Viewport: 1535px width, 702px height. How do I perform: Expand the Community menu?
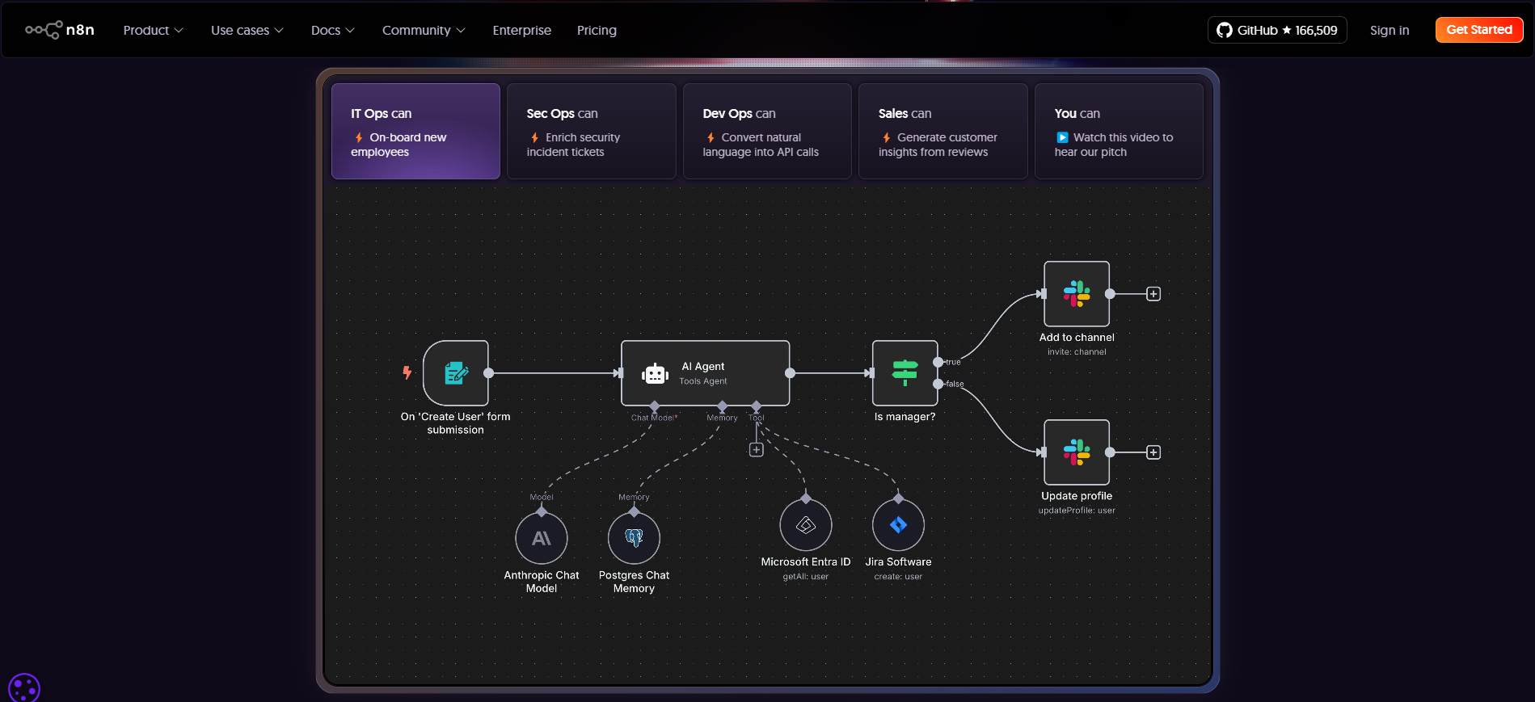click(423, 30)
